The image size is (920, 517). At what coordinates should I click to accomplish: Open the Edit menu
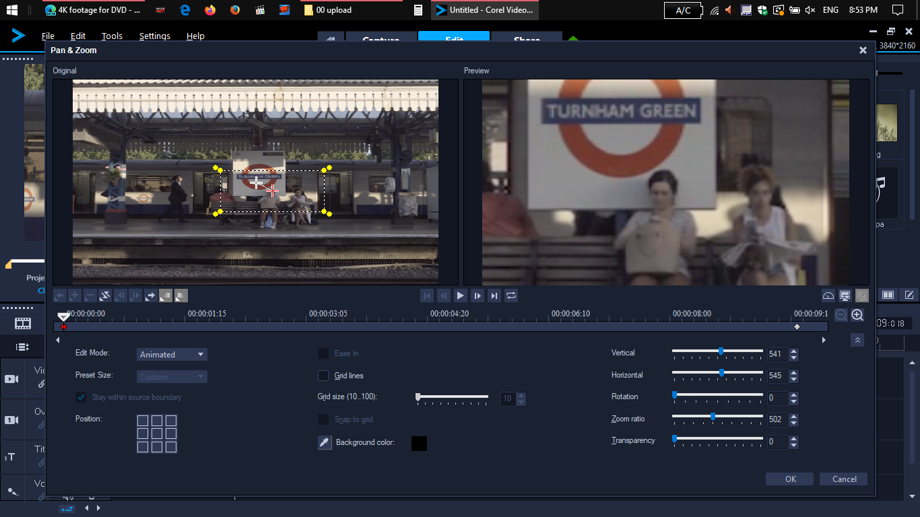click(78, 36)
